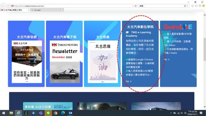Open the blue G app in taskbar
The width and height of the screenshot is (206, 116).
point(33,113)
